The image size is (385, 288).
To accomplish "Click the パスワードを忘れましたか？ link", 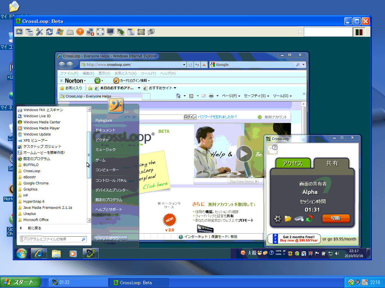I will [217, 117].
